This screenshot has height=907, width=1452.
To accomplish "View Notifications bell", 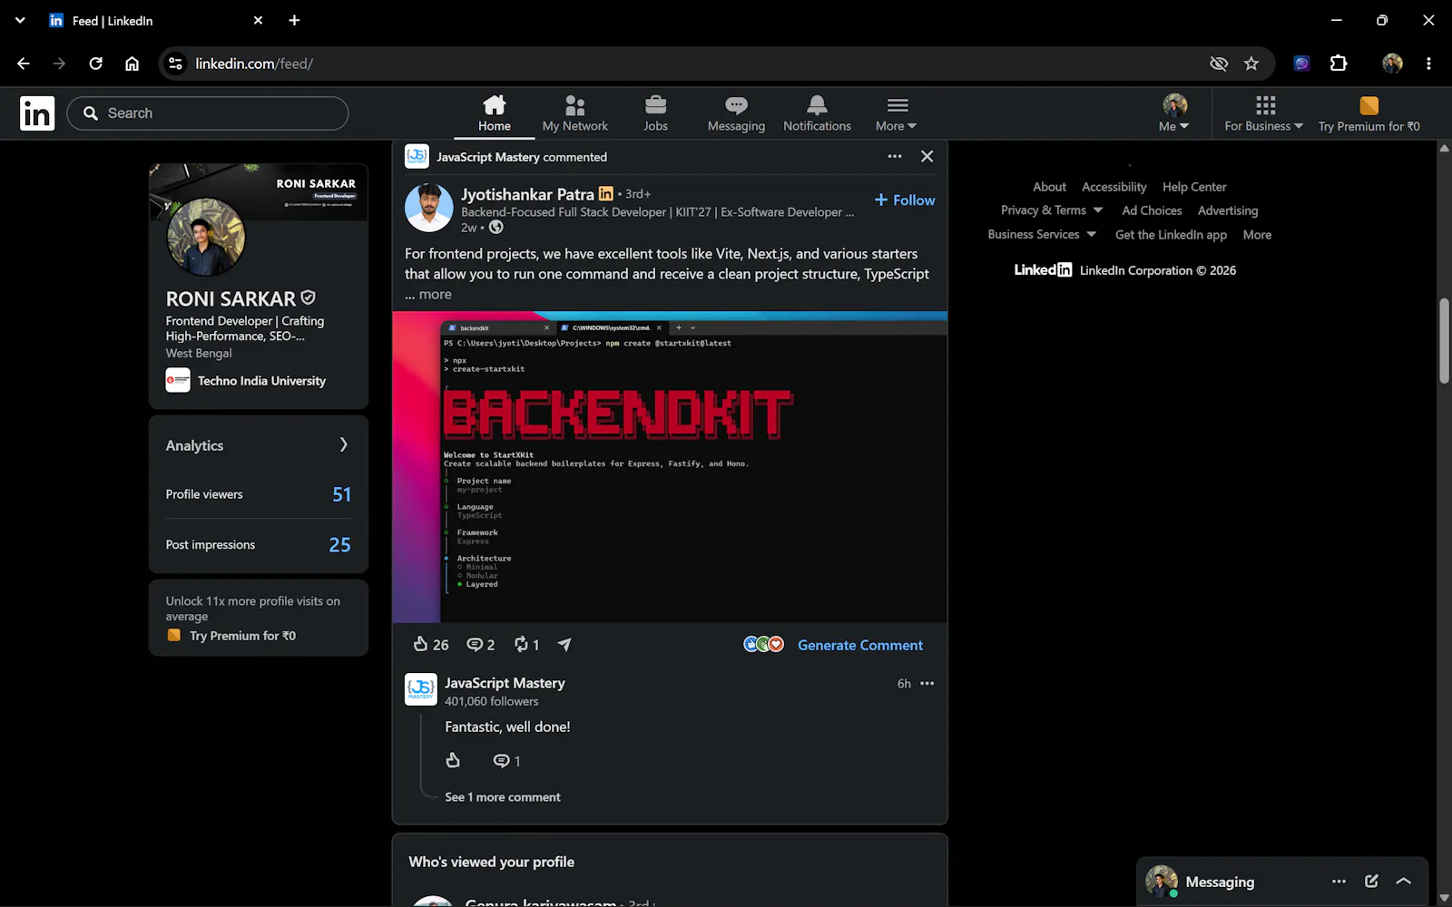I will (x=817, y=114).
